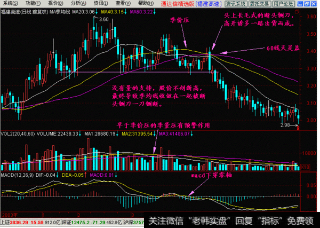The width and height of the screenshot is (320, 228).
Task: Restore down the 通达信 window
Action: click(307, 4)
